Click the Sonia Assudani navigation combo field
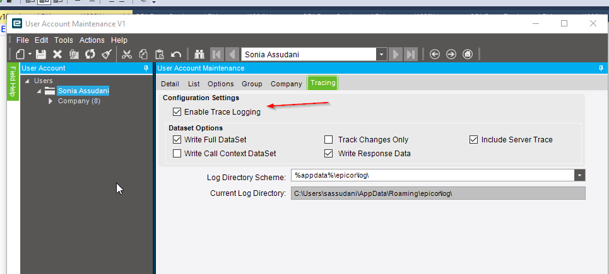Viewport: 609px width, 274px height. (309, 55)
